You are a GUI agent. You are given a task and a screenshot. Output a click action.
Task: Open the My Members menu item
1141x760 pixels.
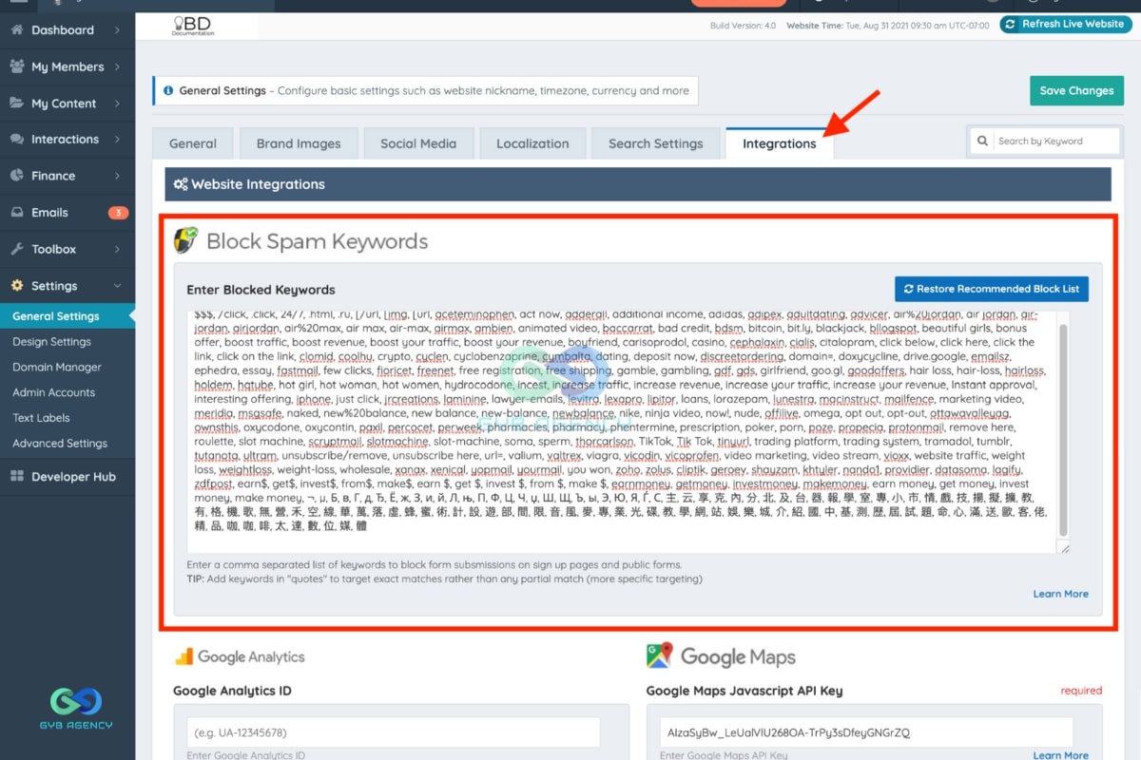click(x=67, y=66)
